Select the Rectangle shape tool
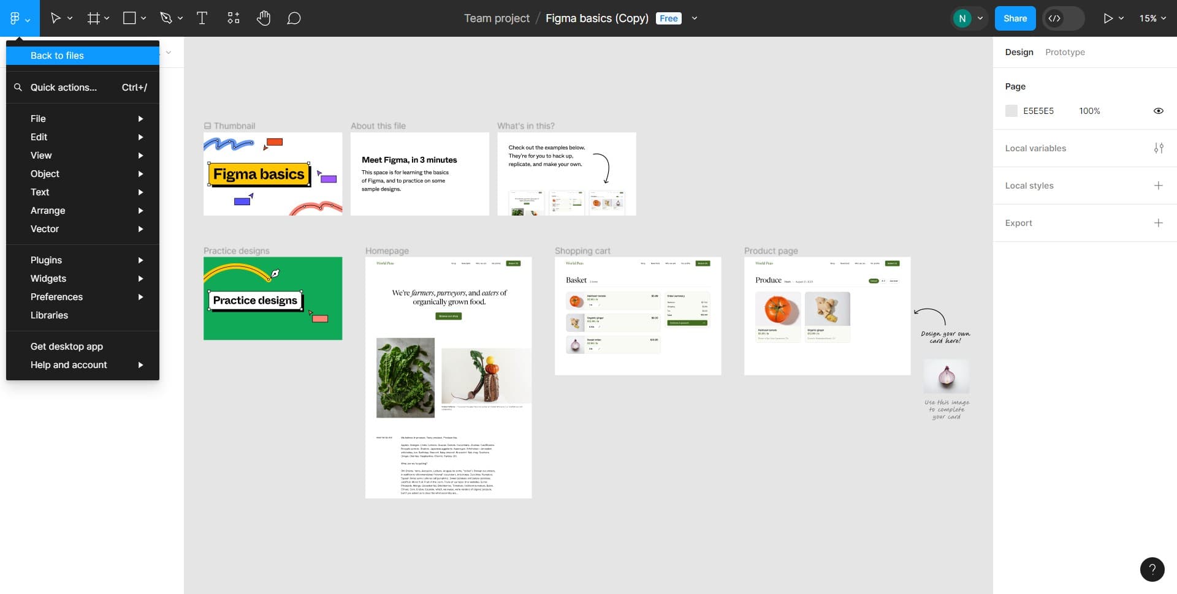The width and height of the screenshot is (1177, 594). pyautogui.click(x=128, y=18)
